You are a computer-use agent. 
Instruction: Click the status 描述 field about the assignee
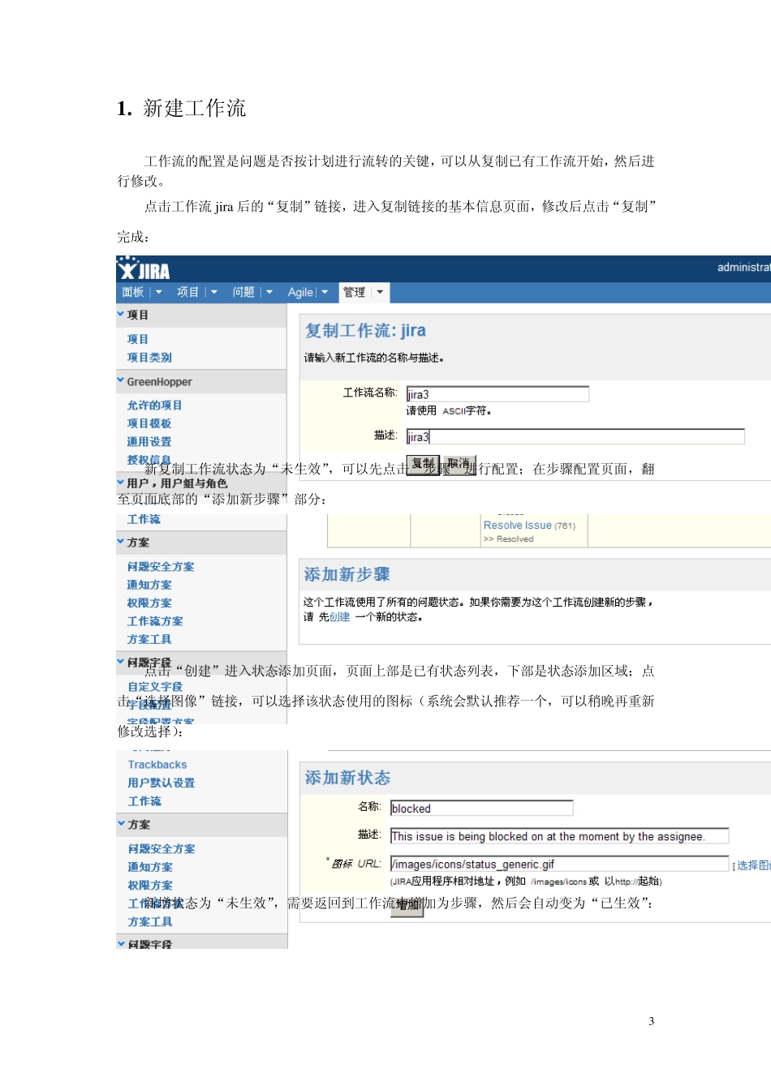point(559,836)
